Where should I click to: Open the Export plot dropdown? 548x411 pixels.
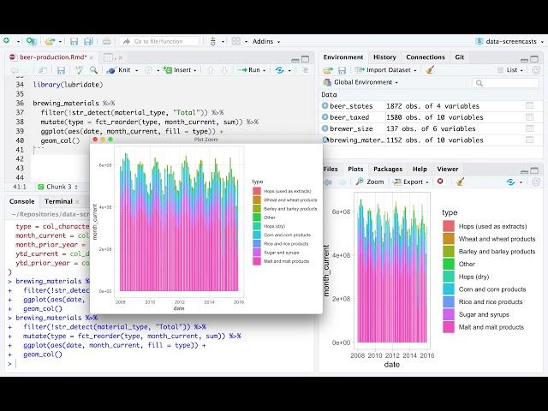pos(411,182)
